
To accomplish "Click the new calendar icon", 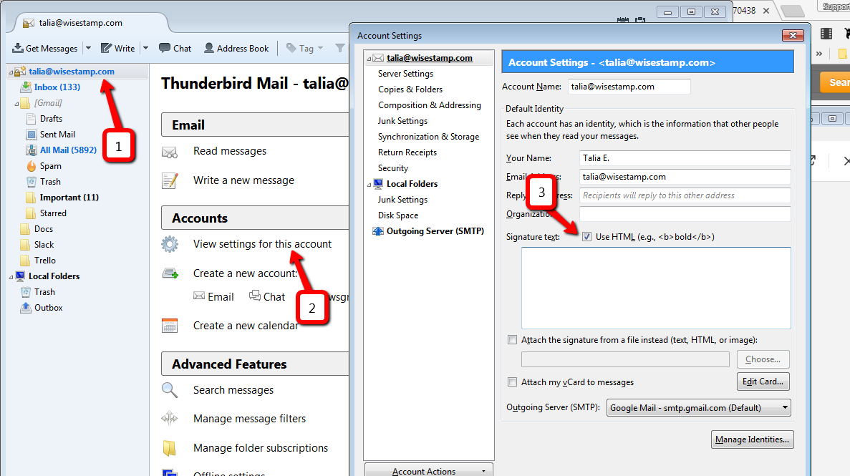I will pyautogui.click(x=170, y=325).
